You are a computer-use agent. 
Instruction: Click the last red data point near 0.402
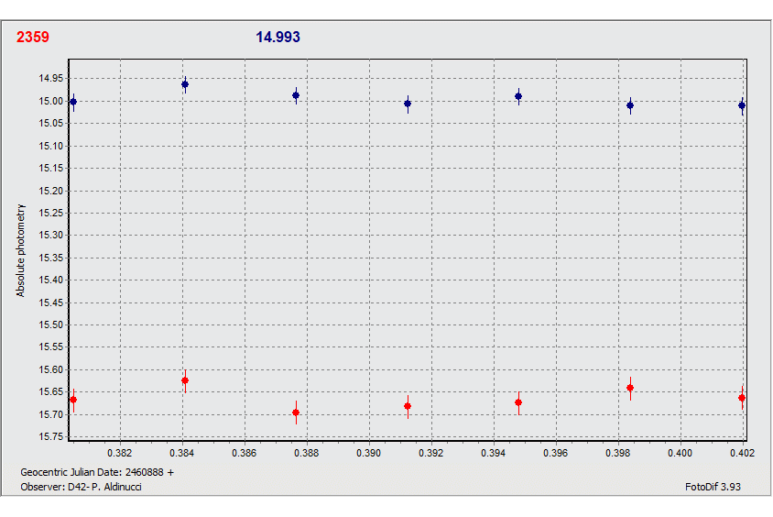tap(742, 398)
